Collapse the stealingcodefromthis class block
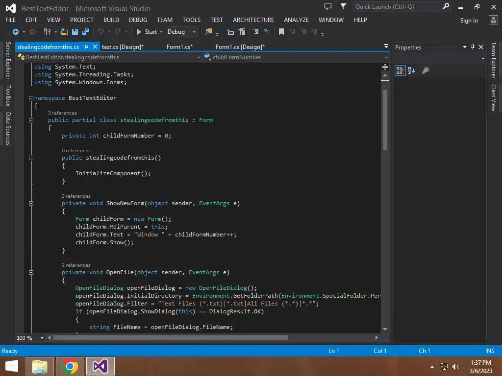Viewport: 502px width, 376px height. click(x=31, y=120)
